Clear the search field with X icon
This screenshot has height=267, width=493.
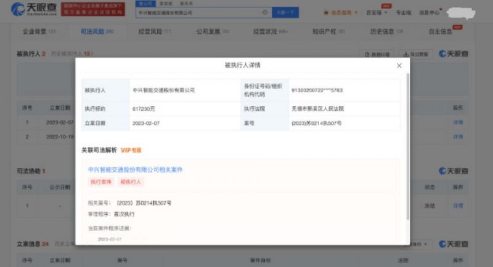pyautogui.click(x=265, y=12)
